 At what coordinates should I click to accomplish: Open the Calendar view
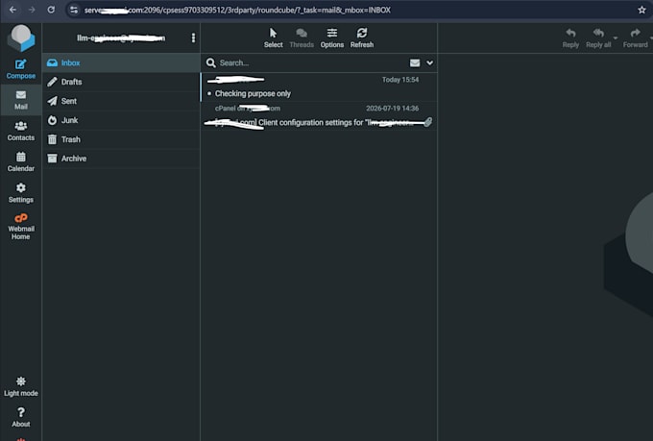click(21, 161)
